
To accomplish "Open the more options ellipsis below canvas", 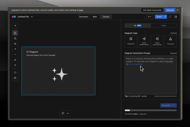I will coord(68,113).
